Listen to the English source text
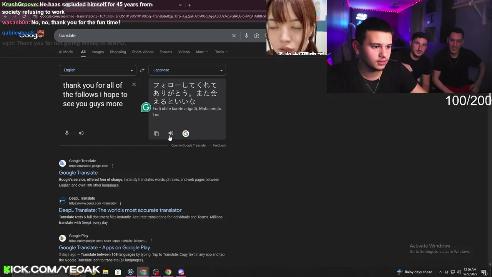 81,133
